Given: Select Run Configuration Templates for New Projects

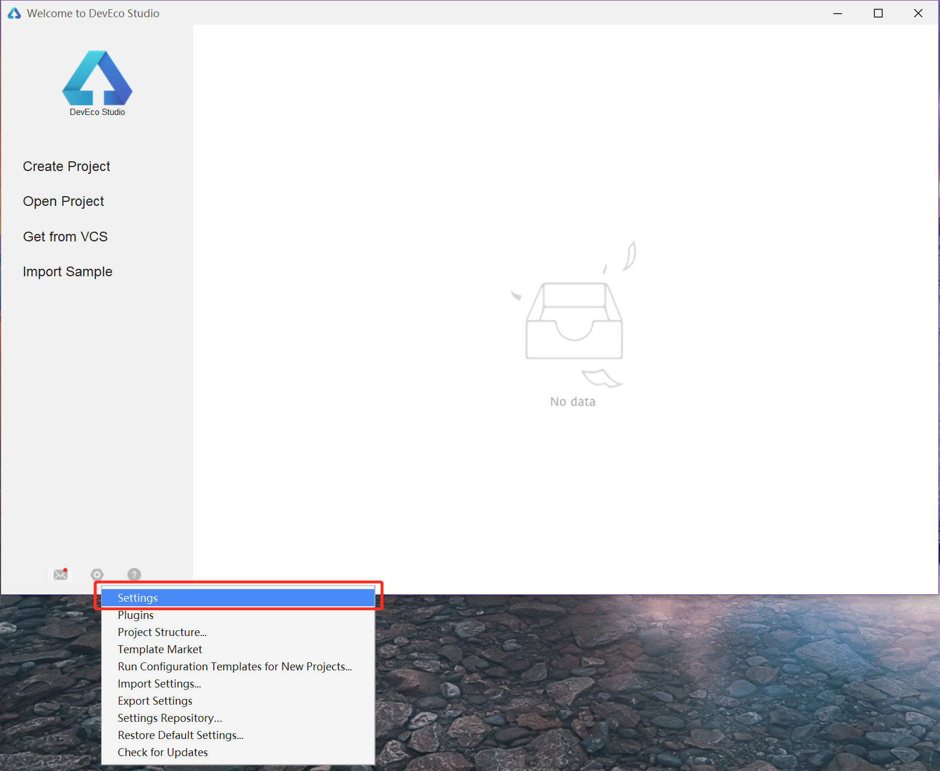Looking at the screenshot, I should tap(238, 666).
